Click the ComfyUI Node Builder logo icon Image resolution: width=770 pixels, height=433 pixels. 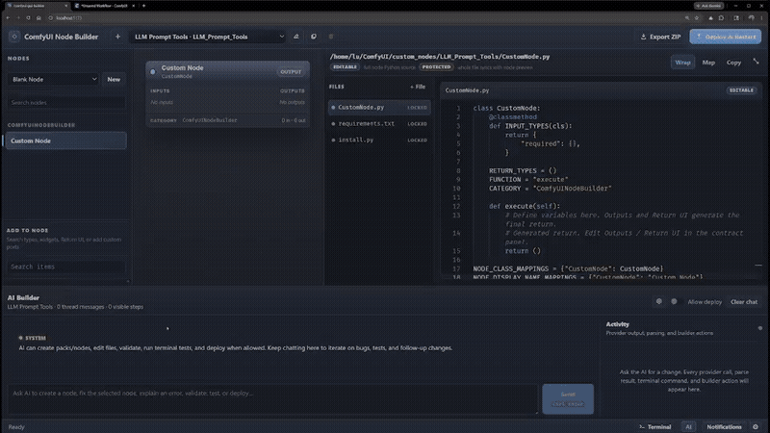14,37
